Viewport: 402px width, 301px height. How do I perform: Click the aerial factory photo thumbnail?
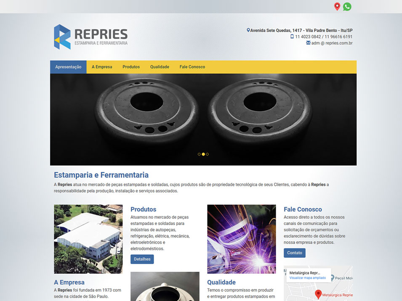88,239
